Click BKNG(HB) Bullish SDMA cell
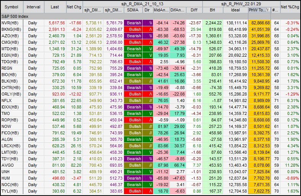 click(x=133, y=30)
